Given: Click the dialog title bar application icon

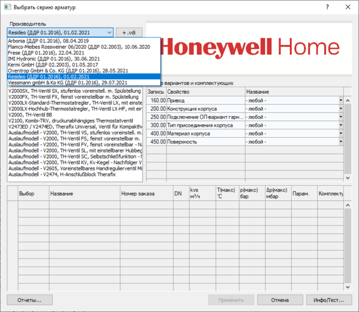Looking at the screenshot, I should pos(7,7).
